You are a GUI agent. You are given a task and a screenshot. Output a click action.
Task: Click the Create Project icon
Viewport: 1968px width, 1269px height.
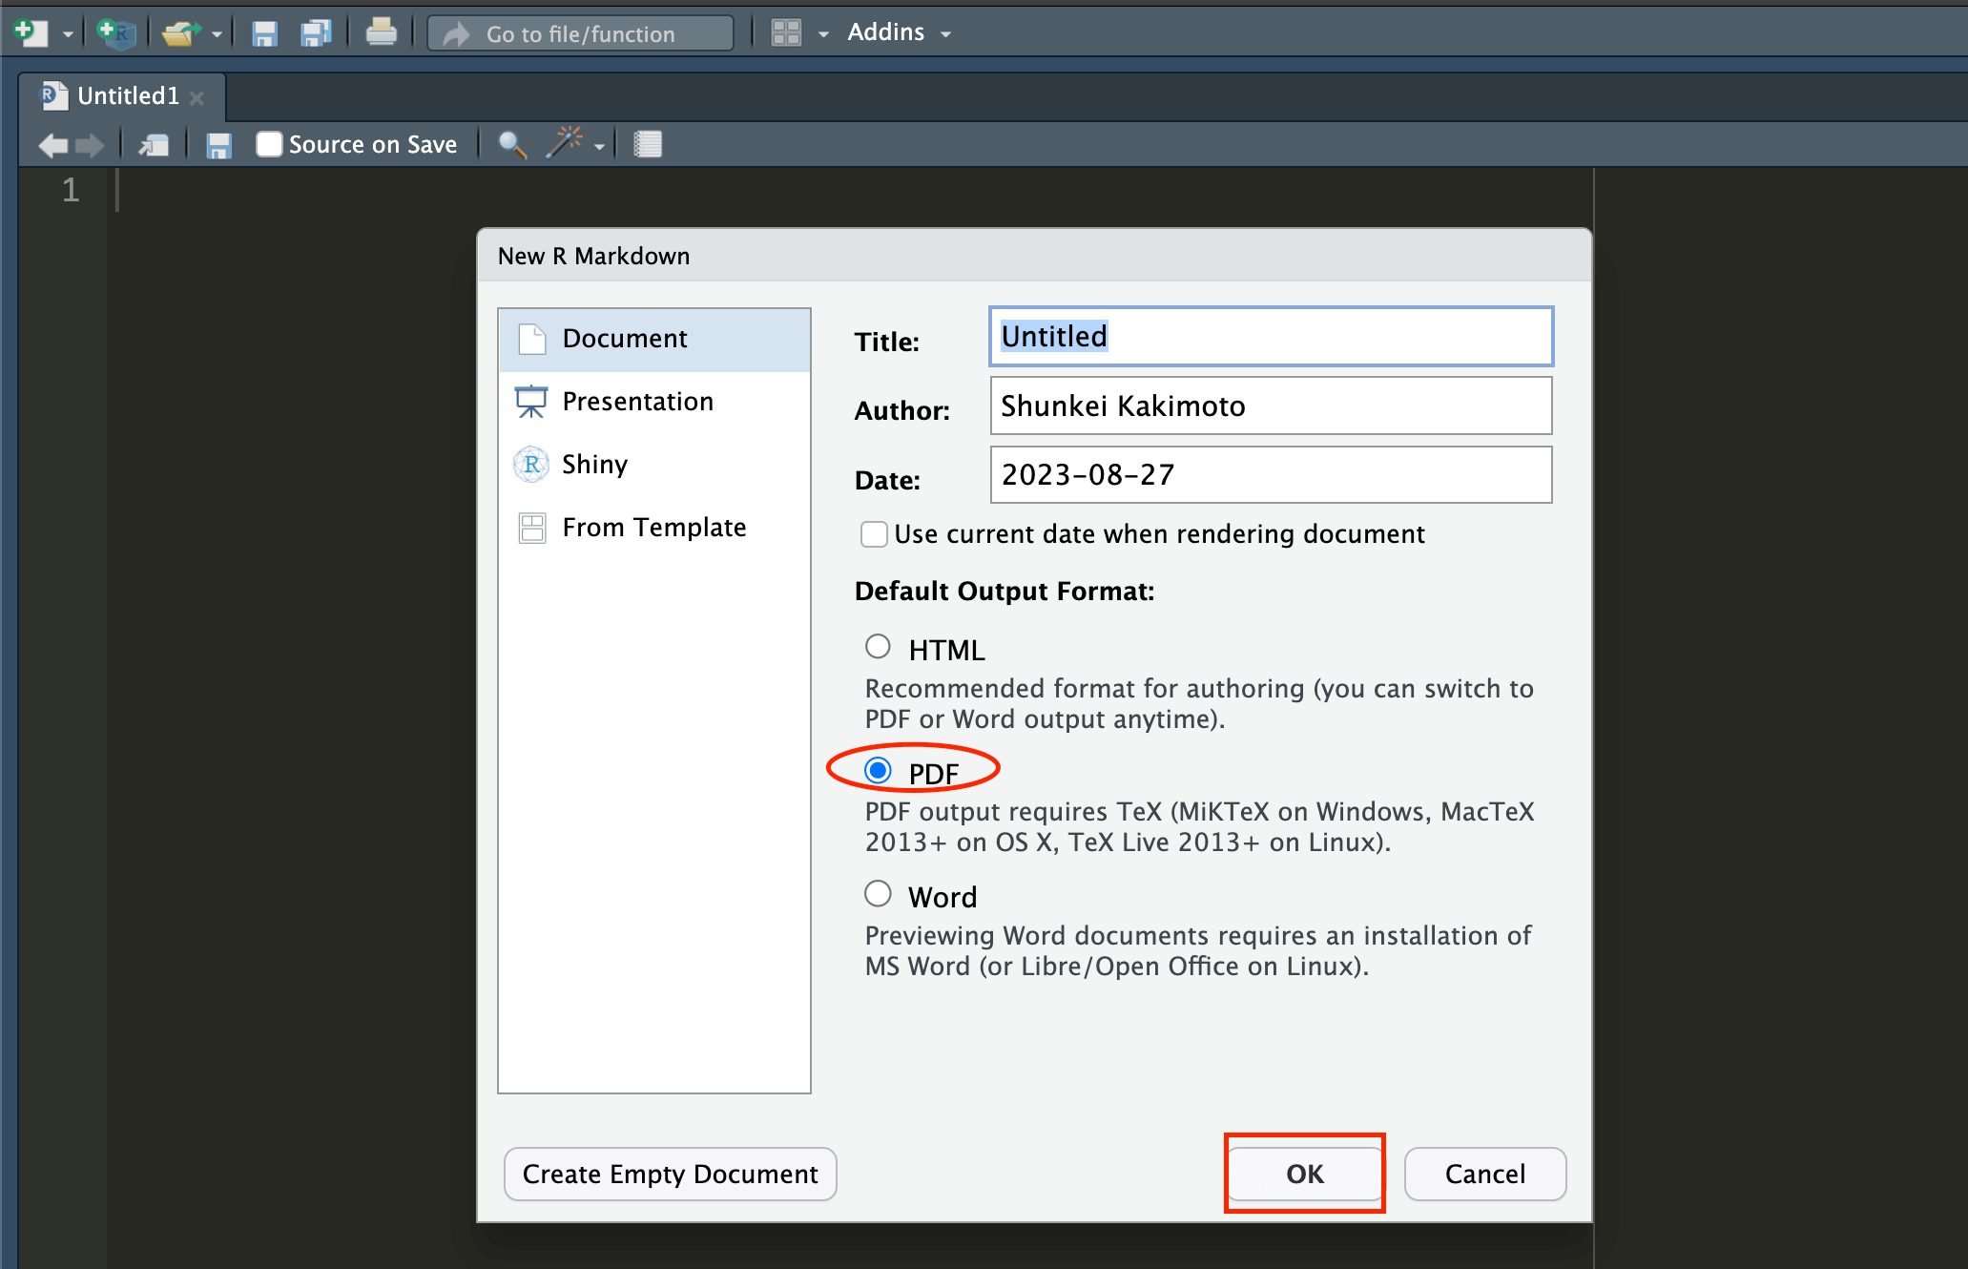click(x=116, y=33)
